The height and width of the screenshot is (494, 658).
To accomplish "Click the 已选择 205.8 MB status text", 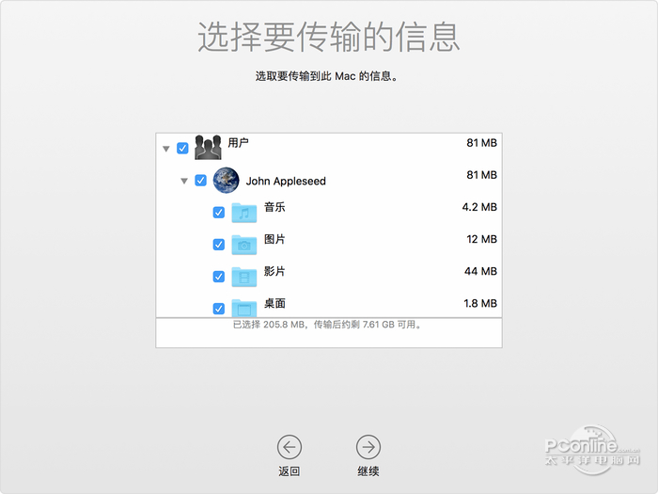I will 327,325.
